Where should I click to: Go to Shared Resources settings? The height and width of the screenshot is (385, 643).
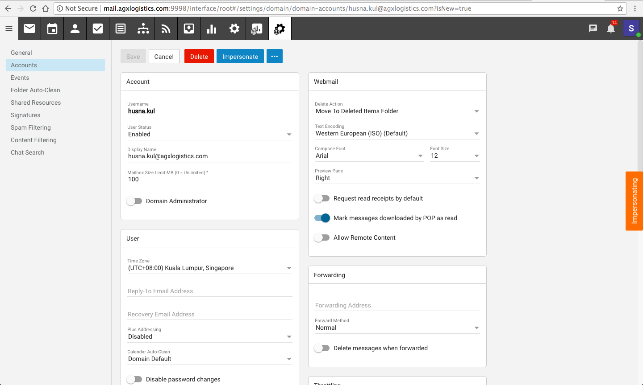[x=36, y=102]
